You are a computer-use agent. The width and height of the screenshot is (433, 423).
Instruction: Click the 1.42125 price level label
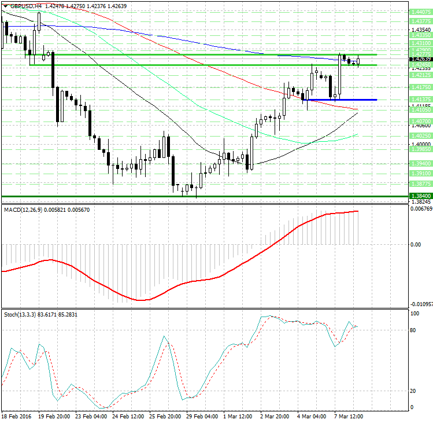(x=421, y=75)
